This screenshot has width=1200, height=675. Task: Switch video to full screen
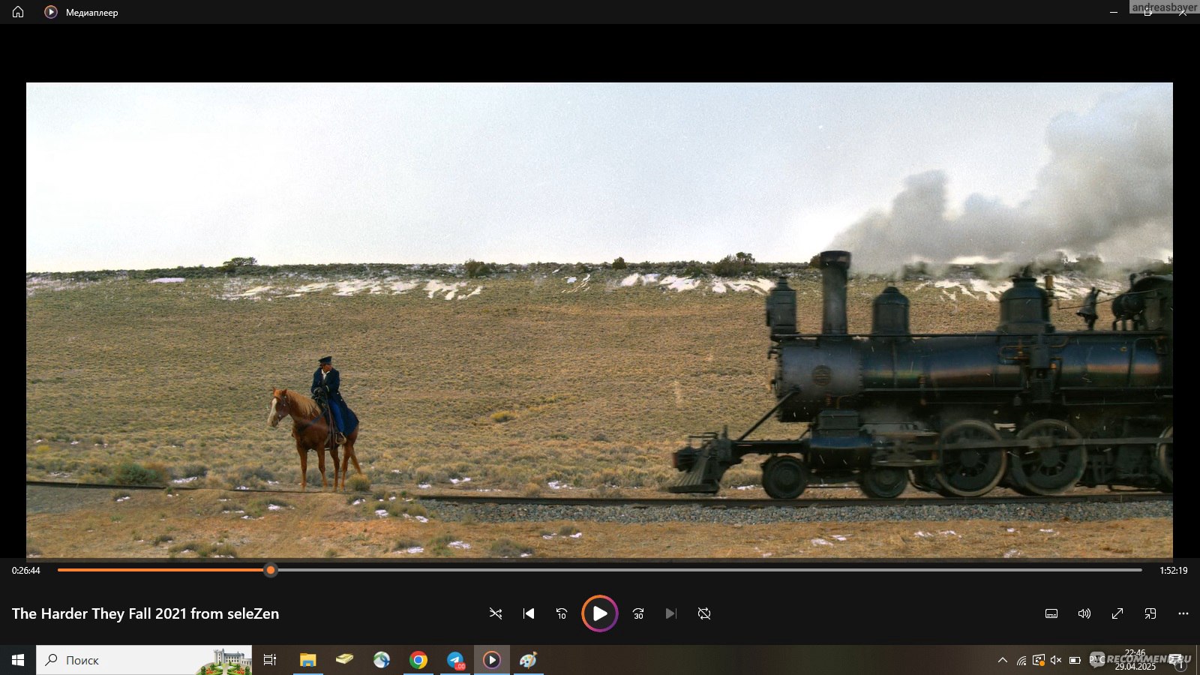point(1117,613)
